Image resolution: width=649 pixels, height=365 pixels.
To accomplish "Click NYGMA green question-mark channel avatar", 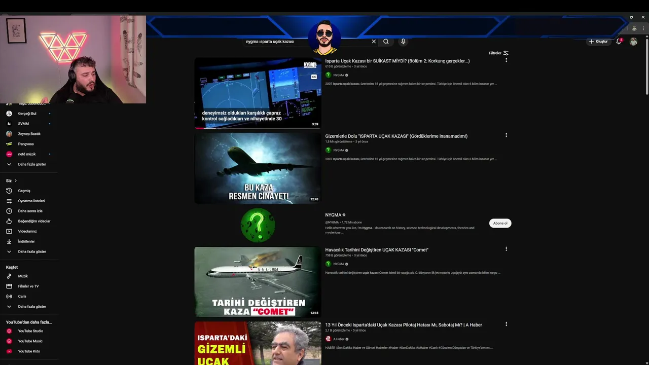I will pyautogui.click(x=258, y=225).
